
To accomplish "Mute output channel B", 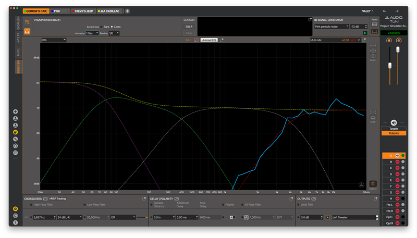I will click(397, 162).
